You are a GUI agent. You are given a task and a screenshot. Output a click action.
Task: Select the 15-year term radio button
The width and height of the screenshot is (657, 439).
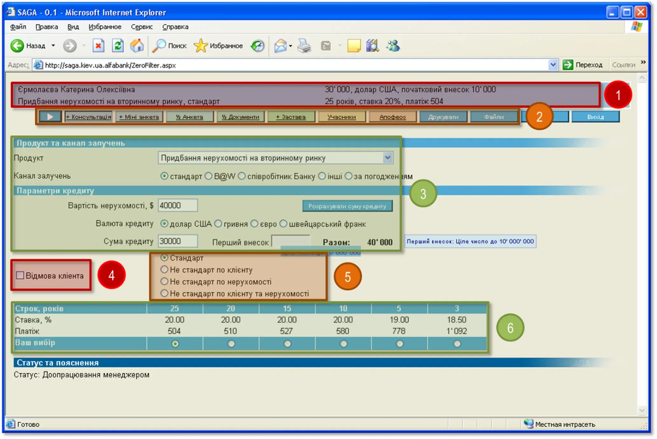(287, 344)
